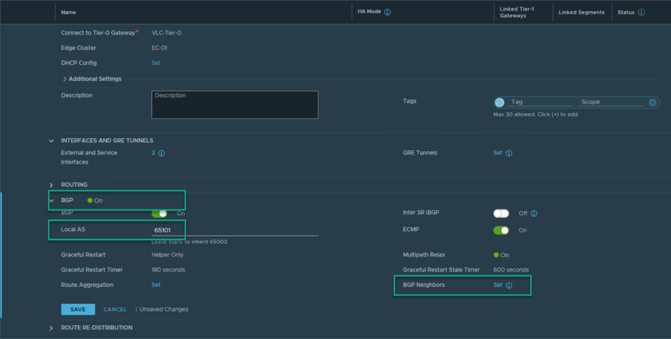671x339 pixels.
Task: Expand Additional Settings section
Action: click(x=65, y=79)
